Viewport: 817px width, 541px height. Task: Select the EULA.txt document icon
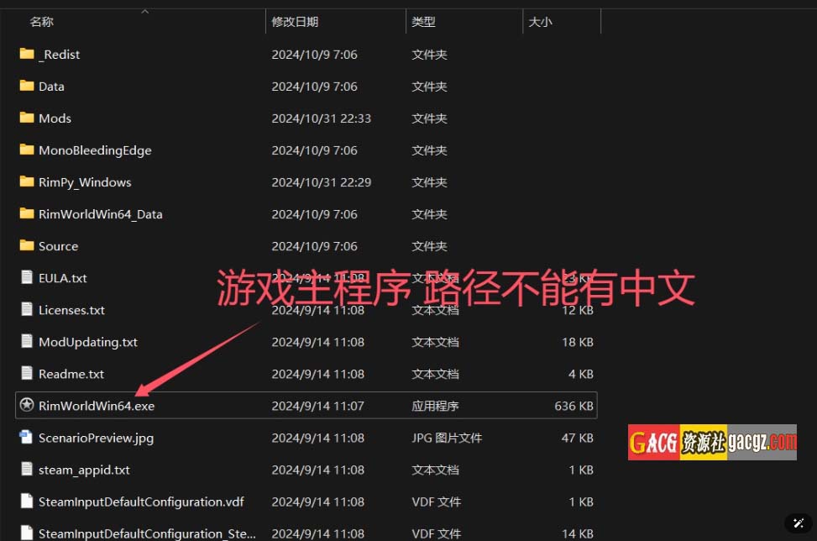[26, 278]
